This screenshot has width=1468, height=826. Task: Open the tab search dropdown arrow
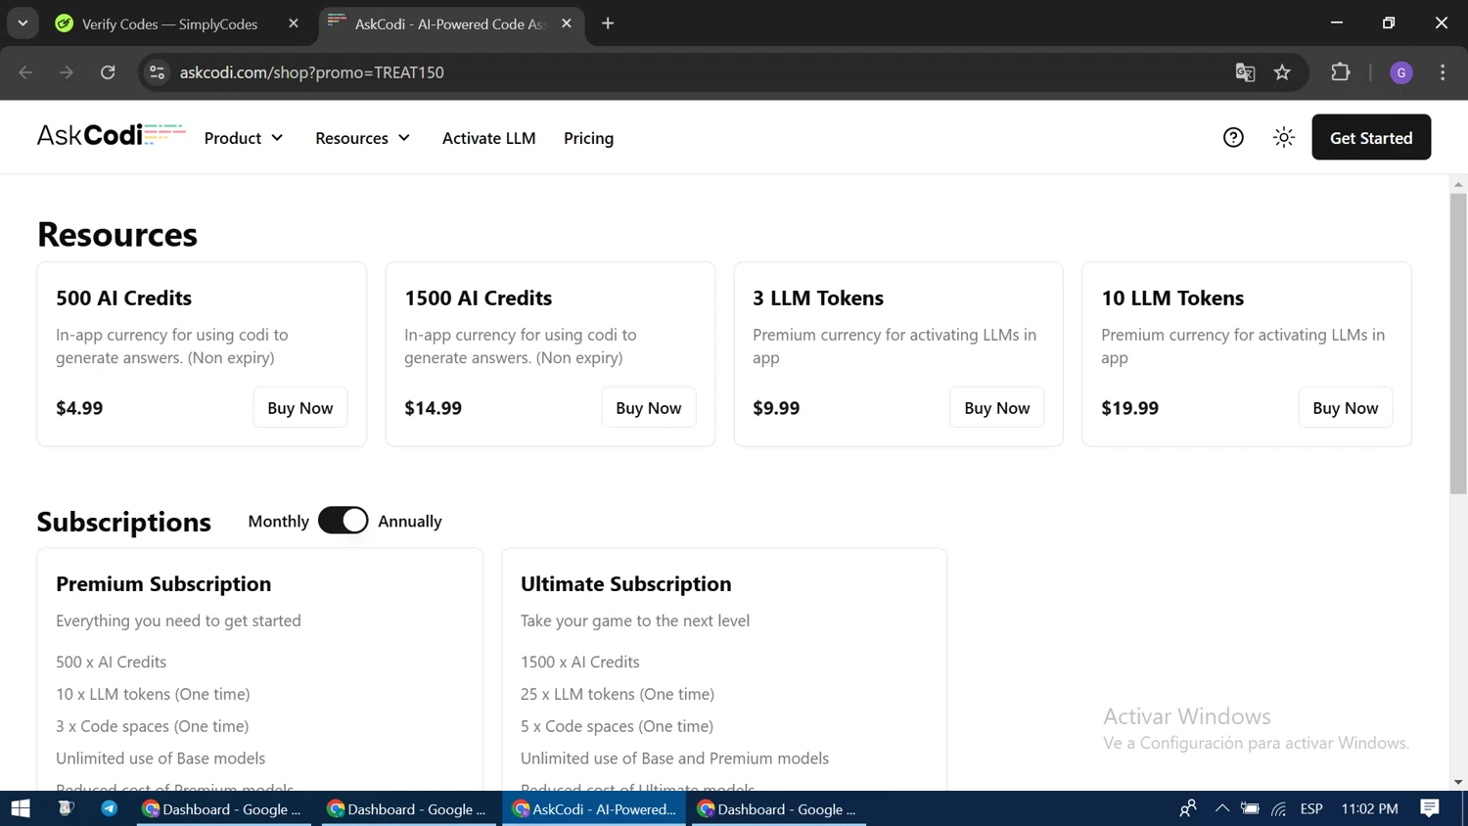click(x=23, y=23)
